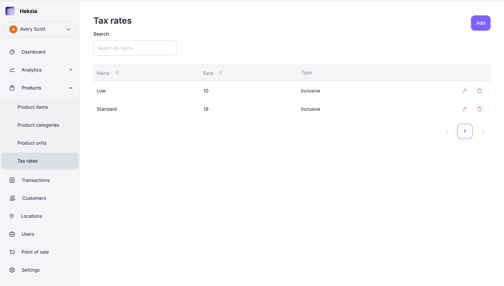
Task: Click the edit pencil icon for Standard
Action: pos(464,109)
